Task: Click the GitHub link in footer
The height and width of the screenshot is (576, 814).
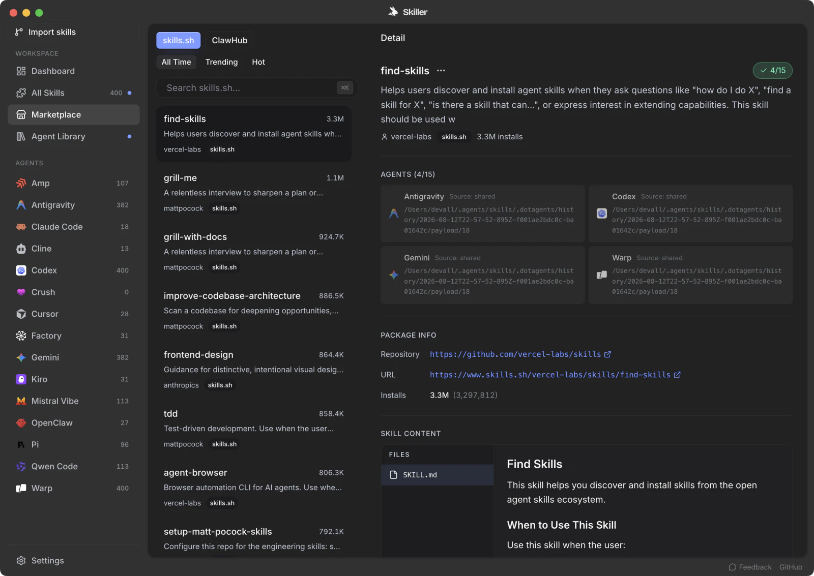Action: [x=791, y=567]
